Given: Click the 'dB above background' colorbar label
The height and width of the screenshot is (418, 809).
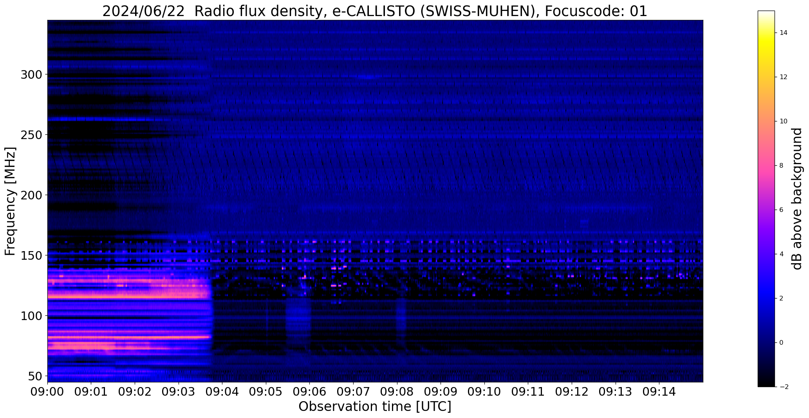Looking at the screenshot, I should (x=797, y=199).
